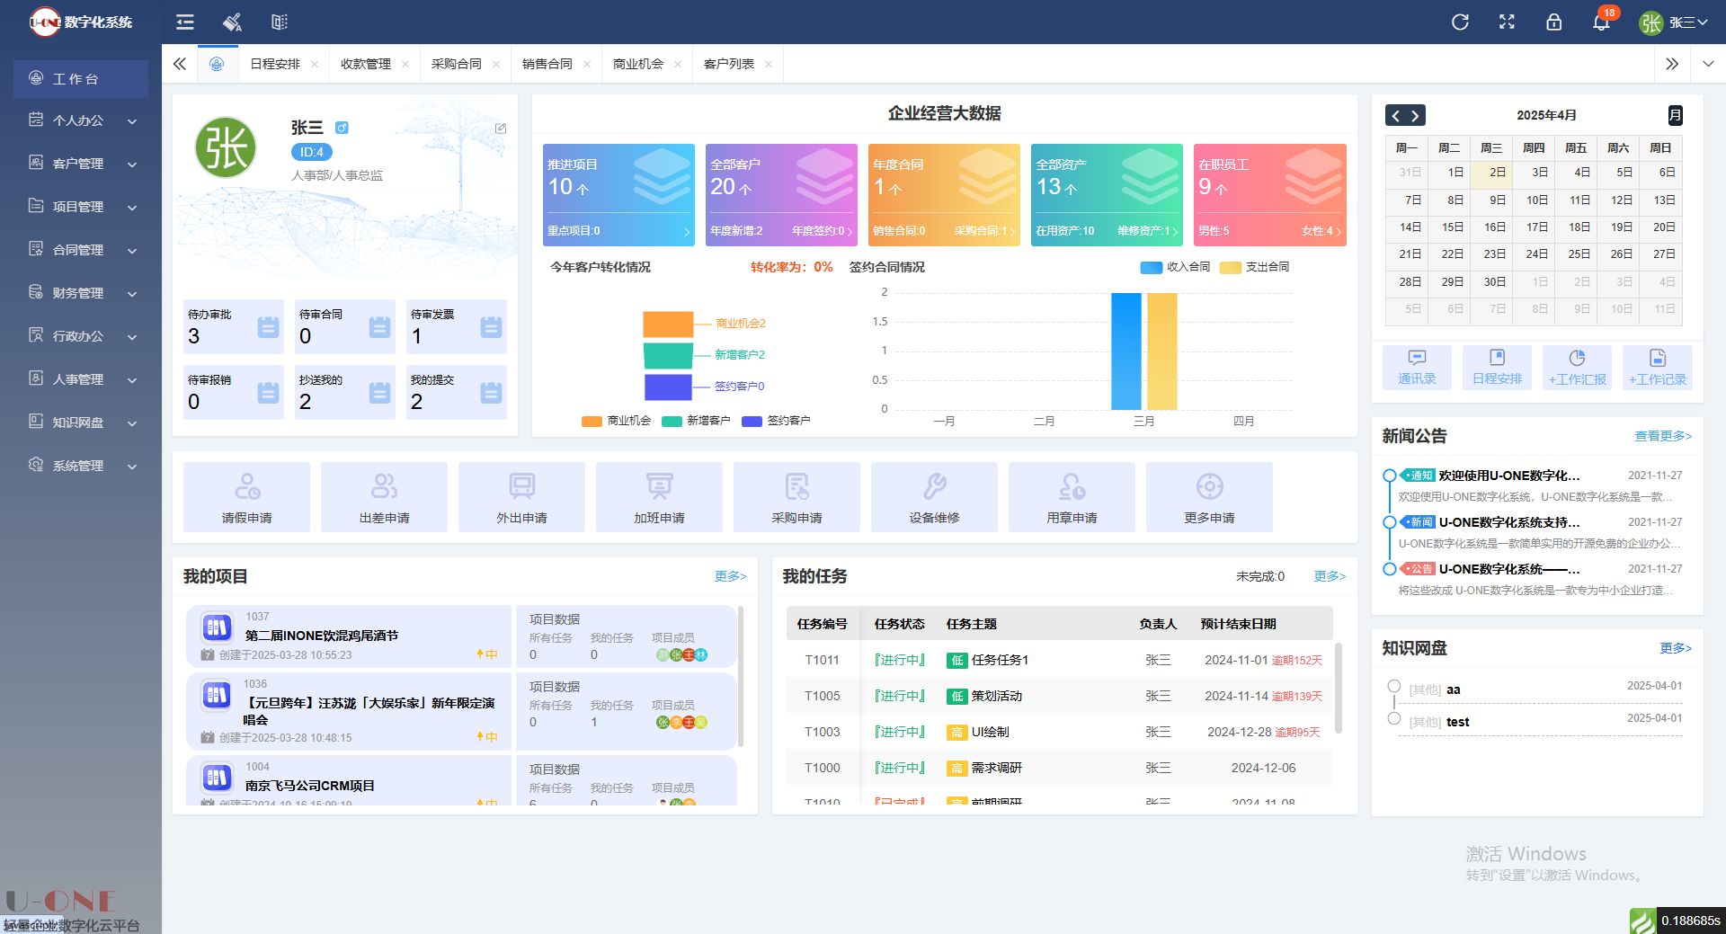The width and height of the screenshot is (1726, 934).
Task: Expand 人事管理 sidebar menu
Action: point(81,379)
